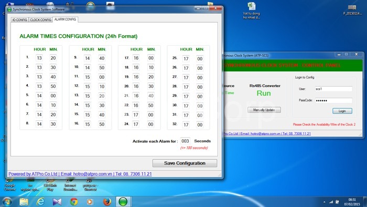Open Visual Studio from the taskbar
Viewport: 367px width, 207px height.
pyautogui.click(x=57, y=202)
